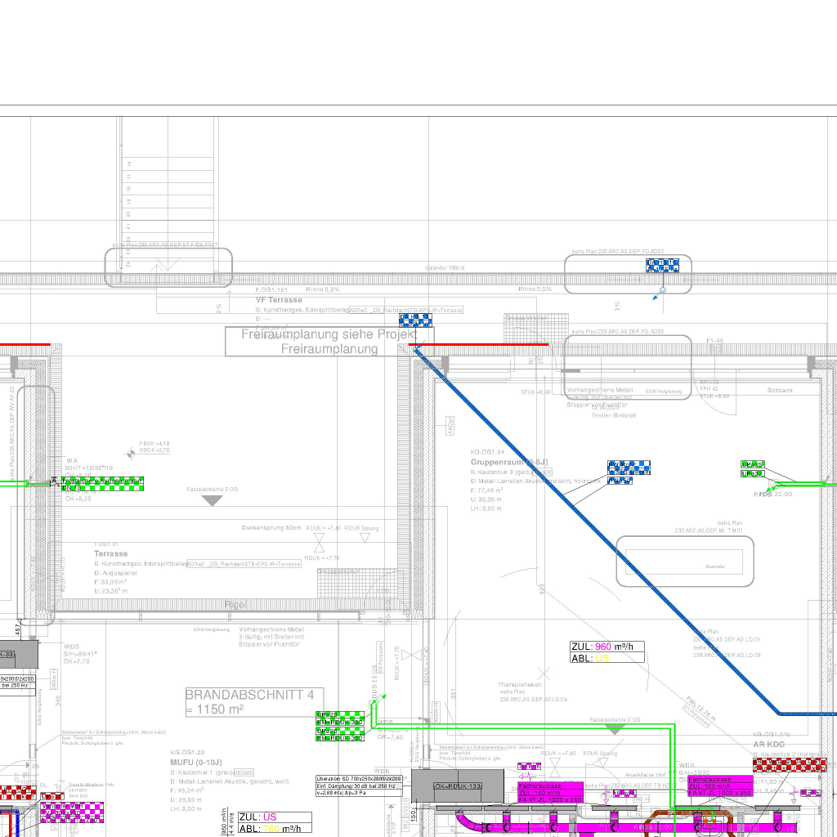Click area value 'F: 49,24 m²'
Screen dimensions: 837x837
[x=186, y=790]
